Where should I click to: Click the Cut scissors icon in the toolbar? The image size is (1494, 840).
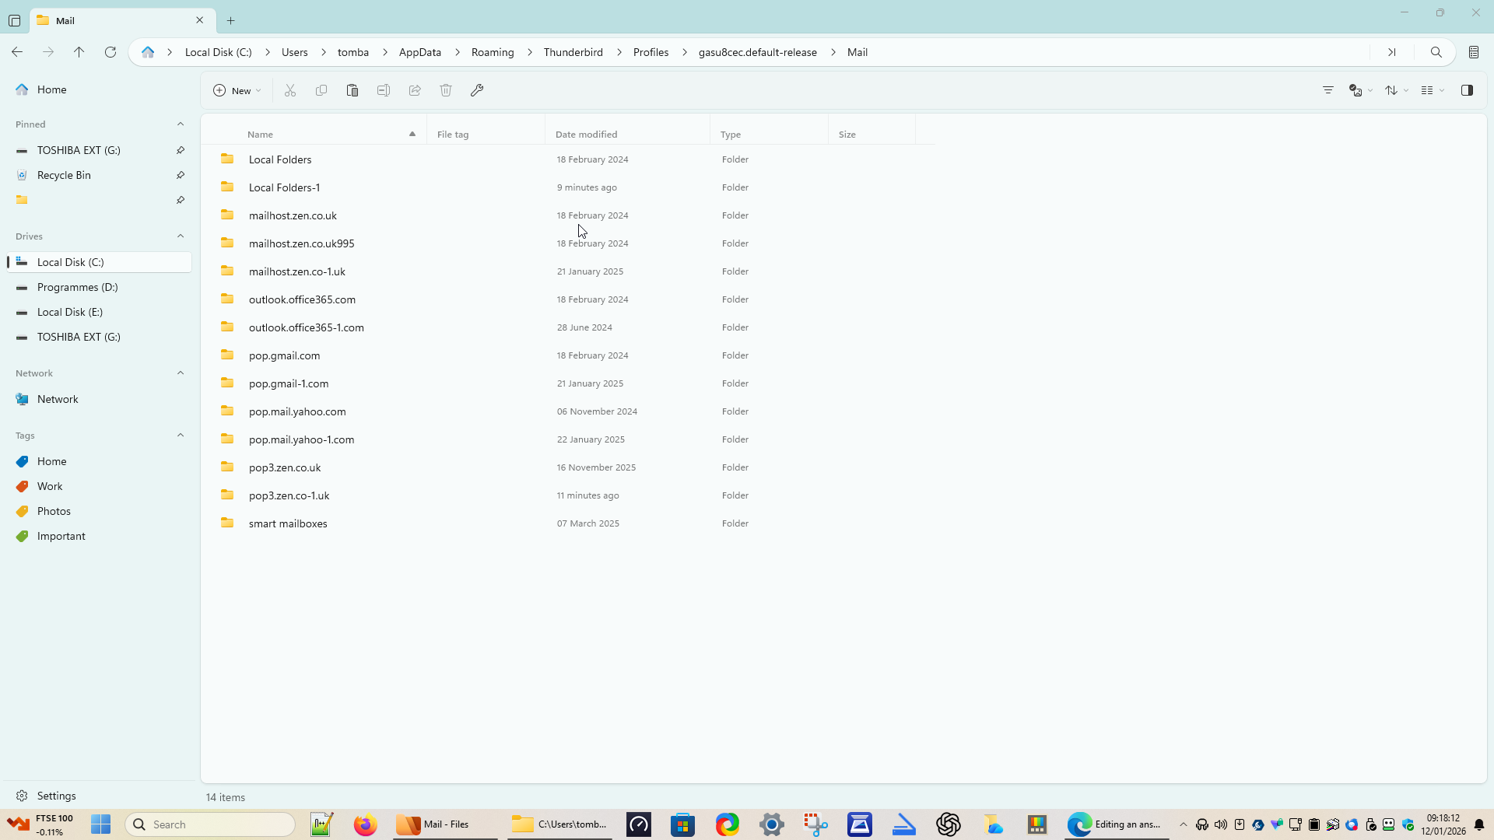[x=290, y=90]
